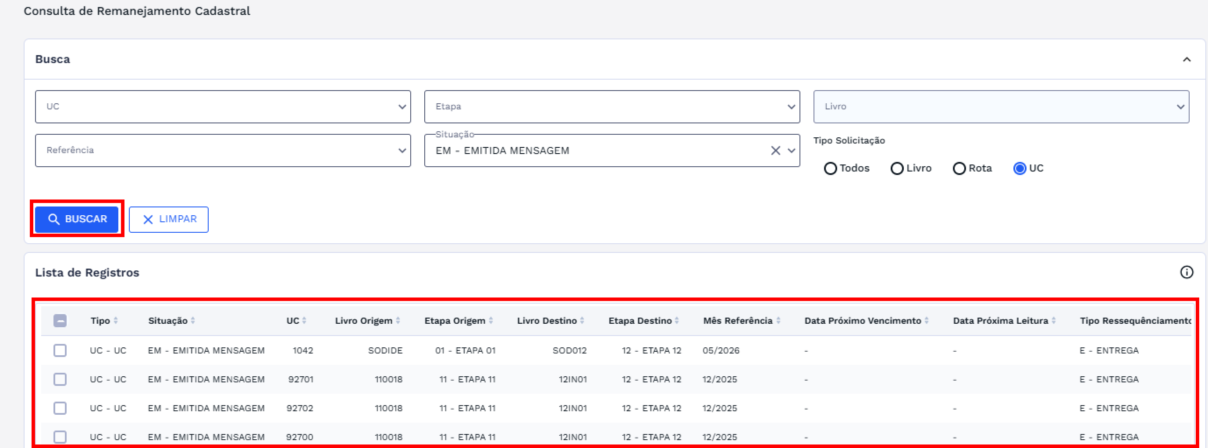This screenshot has height=448, width=1208.
Task: Select the Rota radio option
Action: pyautogui.click(x=959, y=168)
